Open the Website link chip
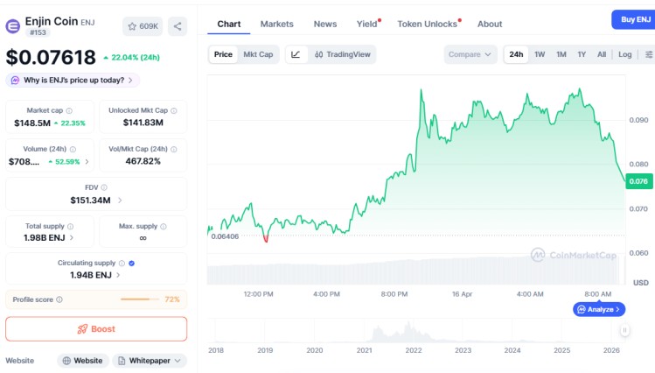Image resolution: width=655 pixels, height=373 pixels. click(x=83, y=361)
